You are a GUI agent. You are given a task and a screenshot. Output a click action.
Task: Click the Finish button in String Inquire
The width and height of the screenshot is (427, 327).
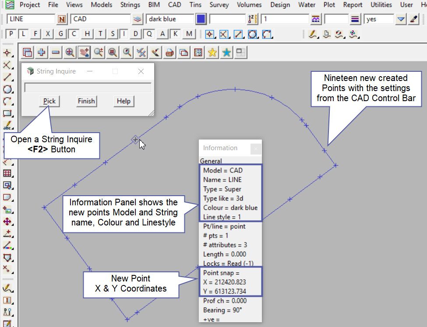click(x=86, y=101)
